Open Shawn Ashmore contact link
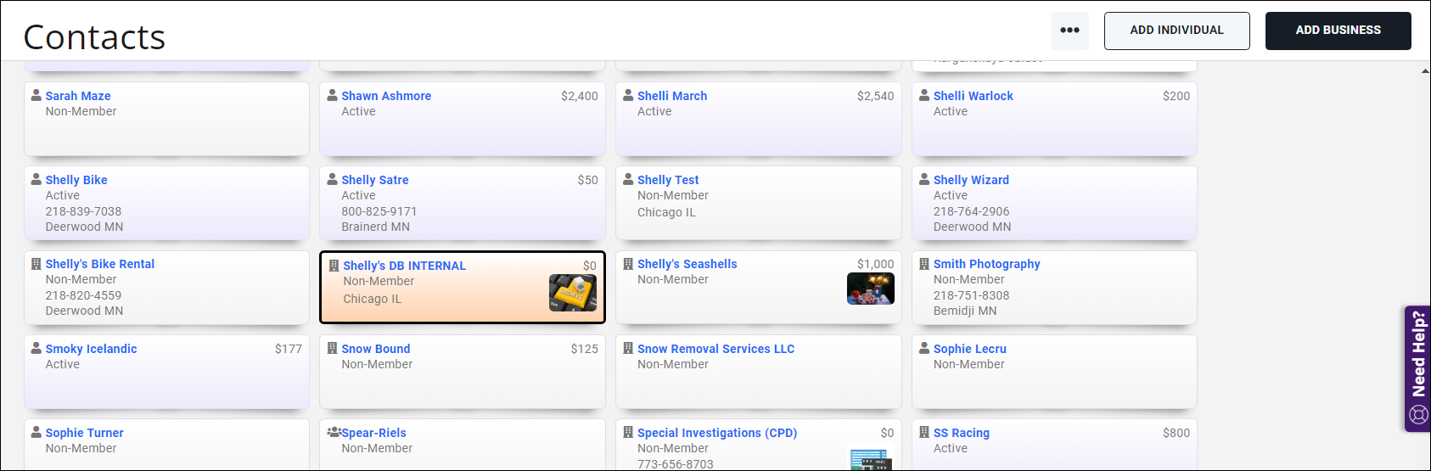This screenshot has width=1431, height=471. pos(386,96)
